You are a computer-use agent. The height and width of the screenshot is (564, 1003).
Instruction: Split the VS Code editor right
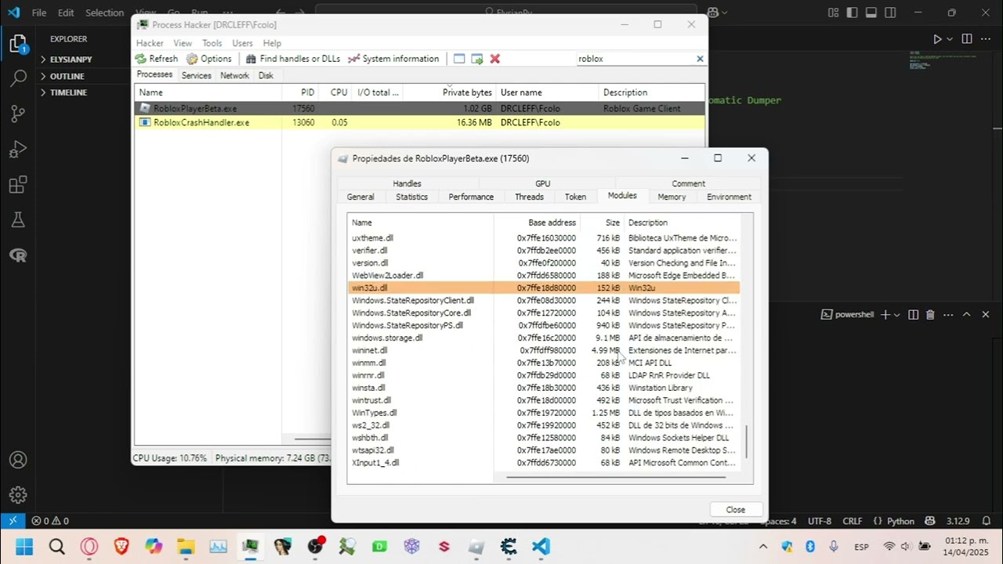point(967,39)
